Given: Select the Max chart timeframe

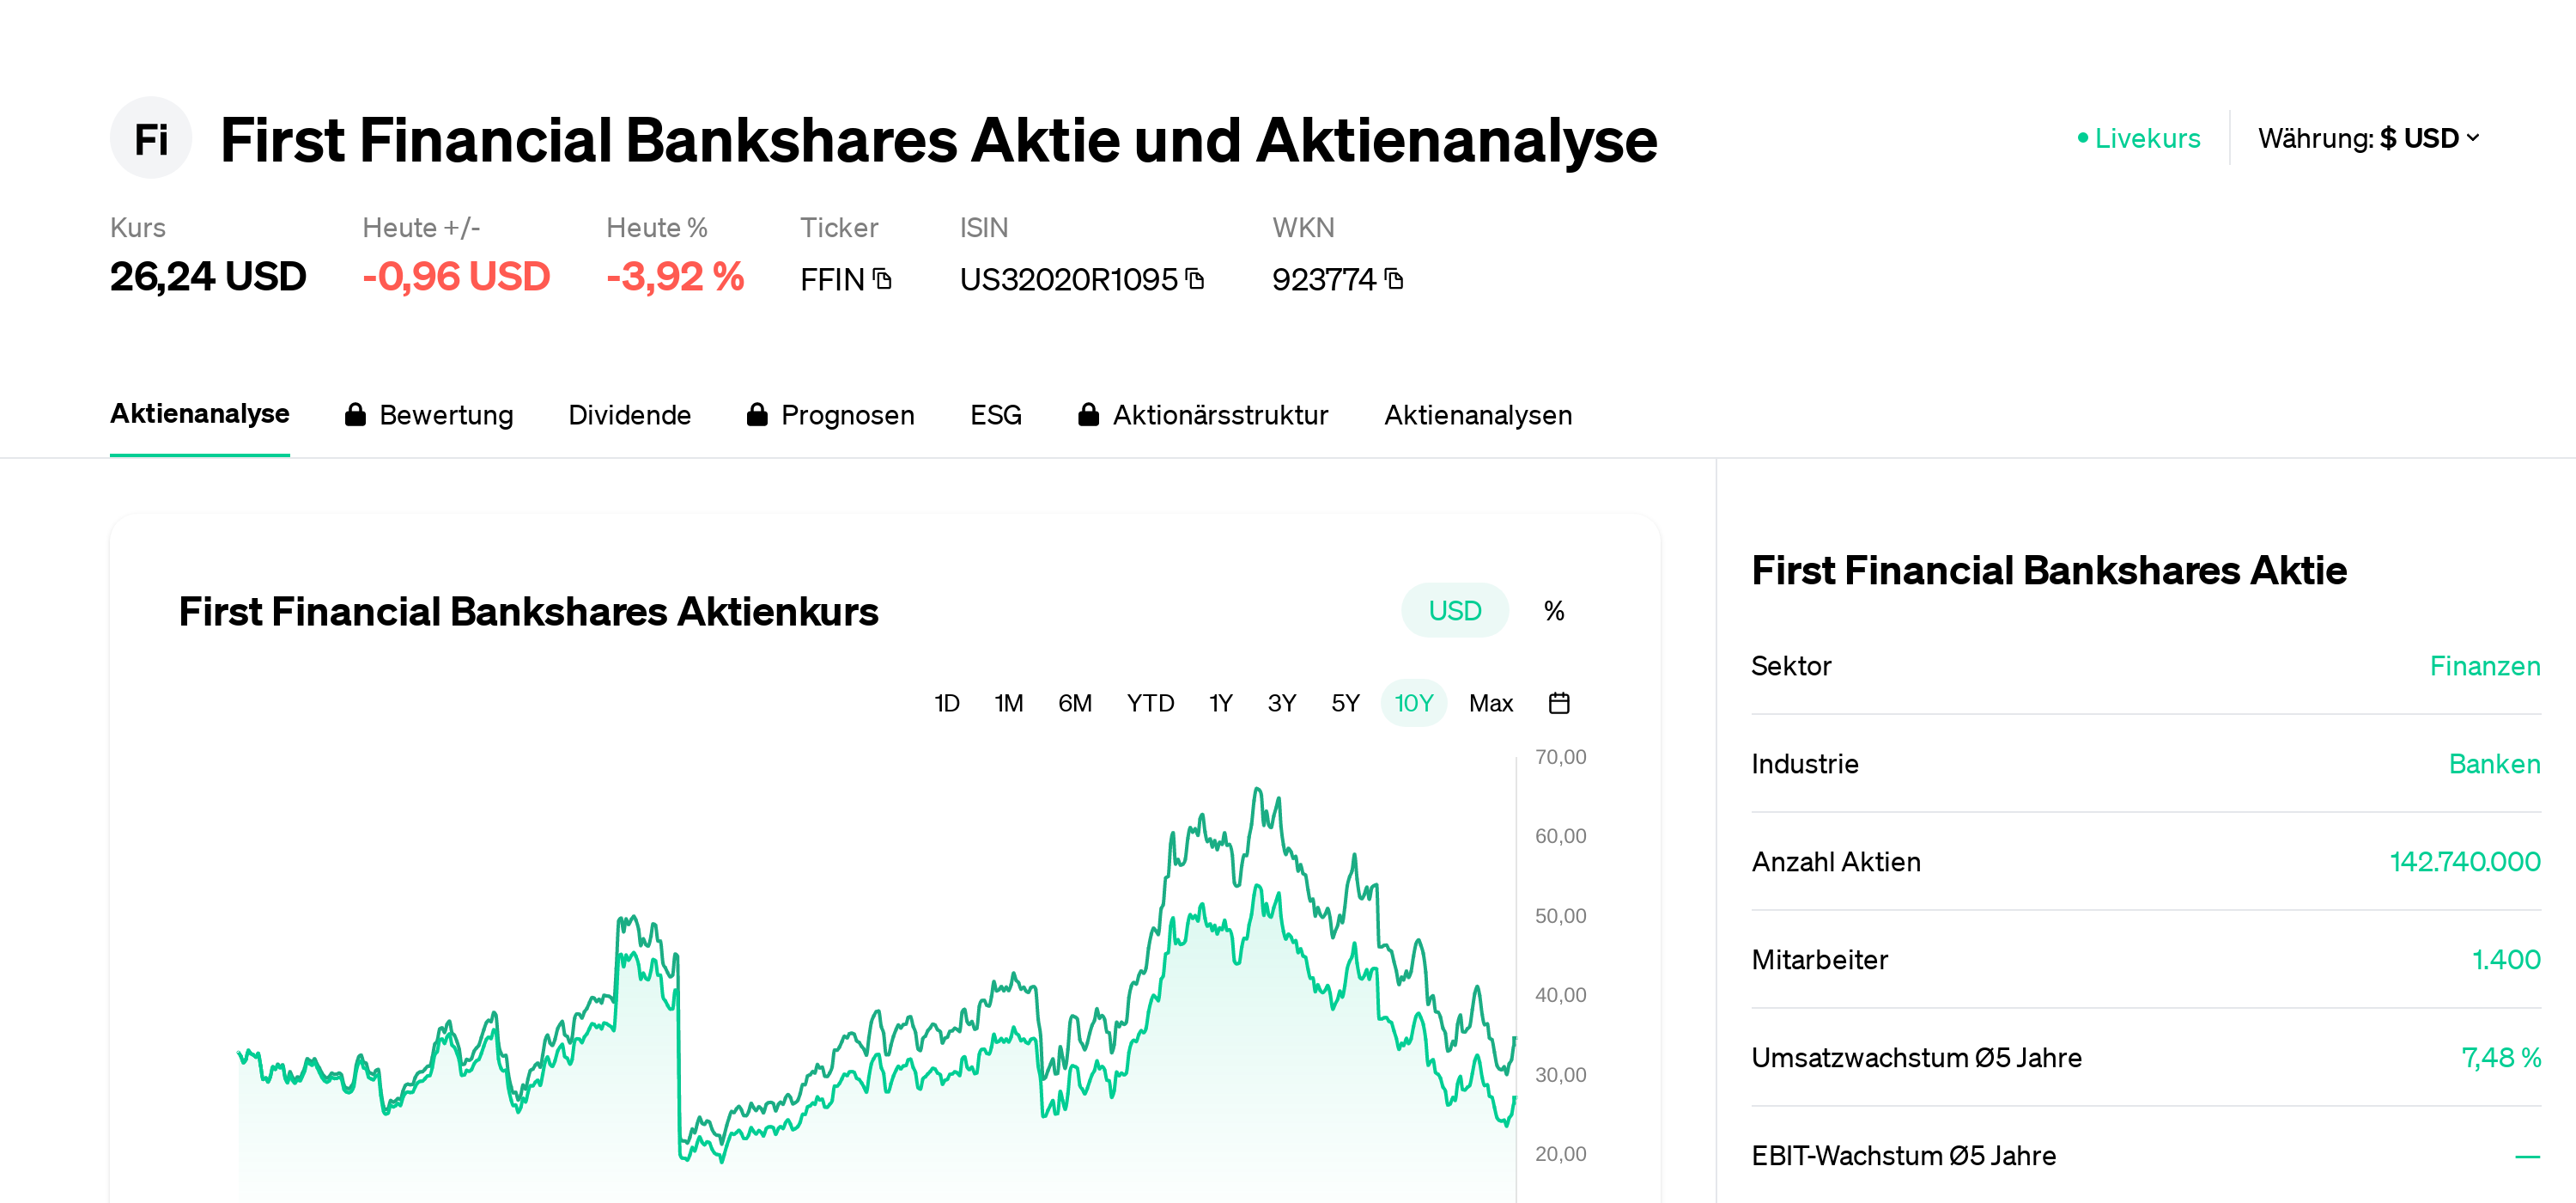Looking at the screenshot, I should (1491, 703).
